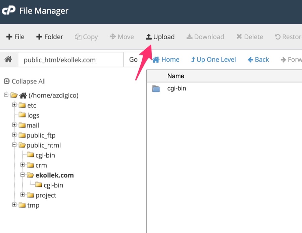Screen dimensions: 302x233
Task: Click the etc folder icon in tree
Action: pyautogui.click(x=22, y=105)
